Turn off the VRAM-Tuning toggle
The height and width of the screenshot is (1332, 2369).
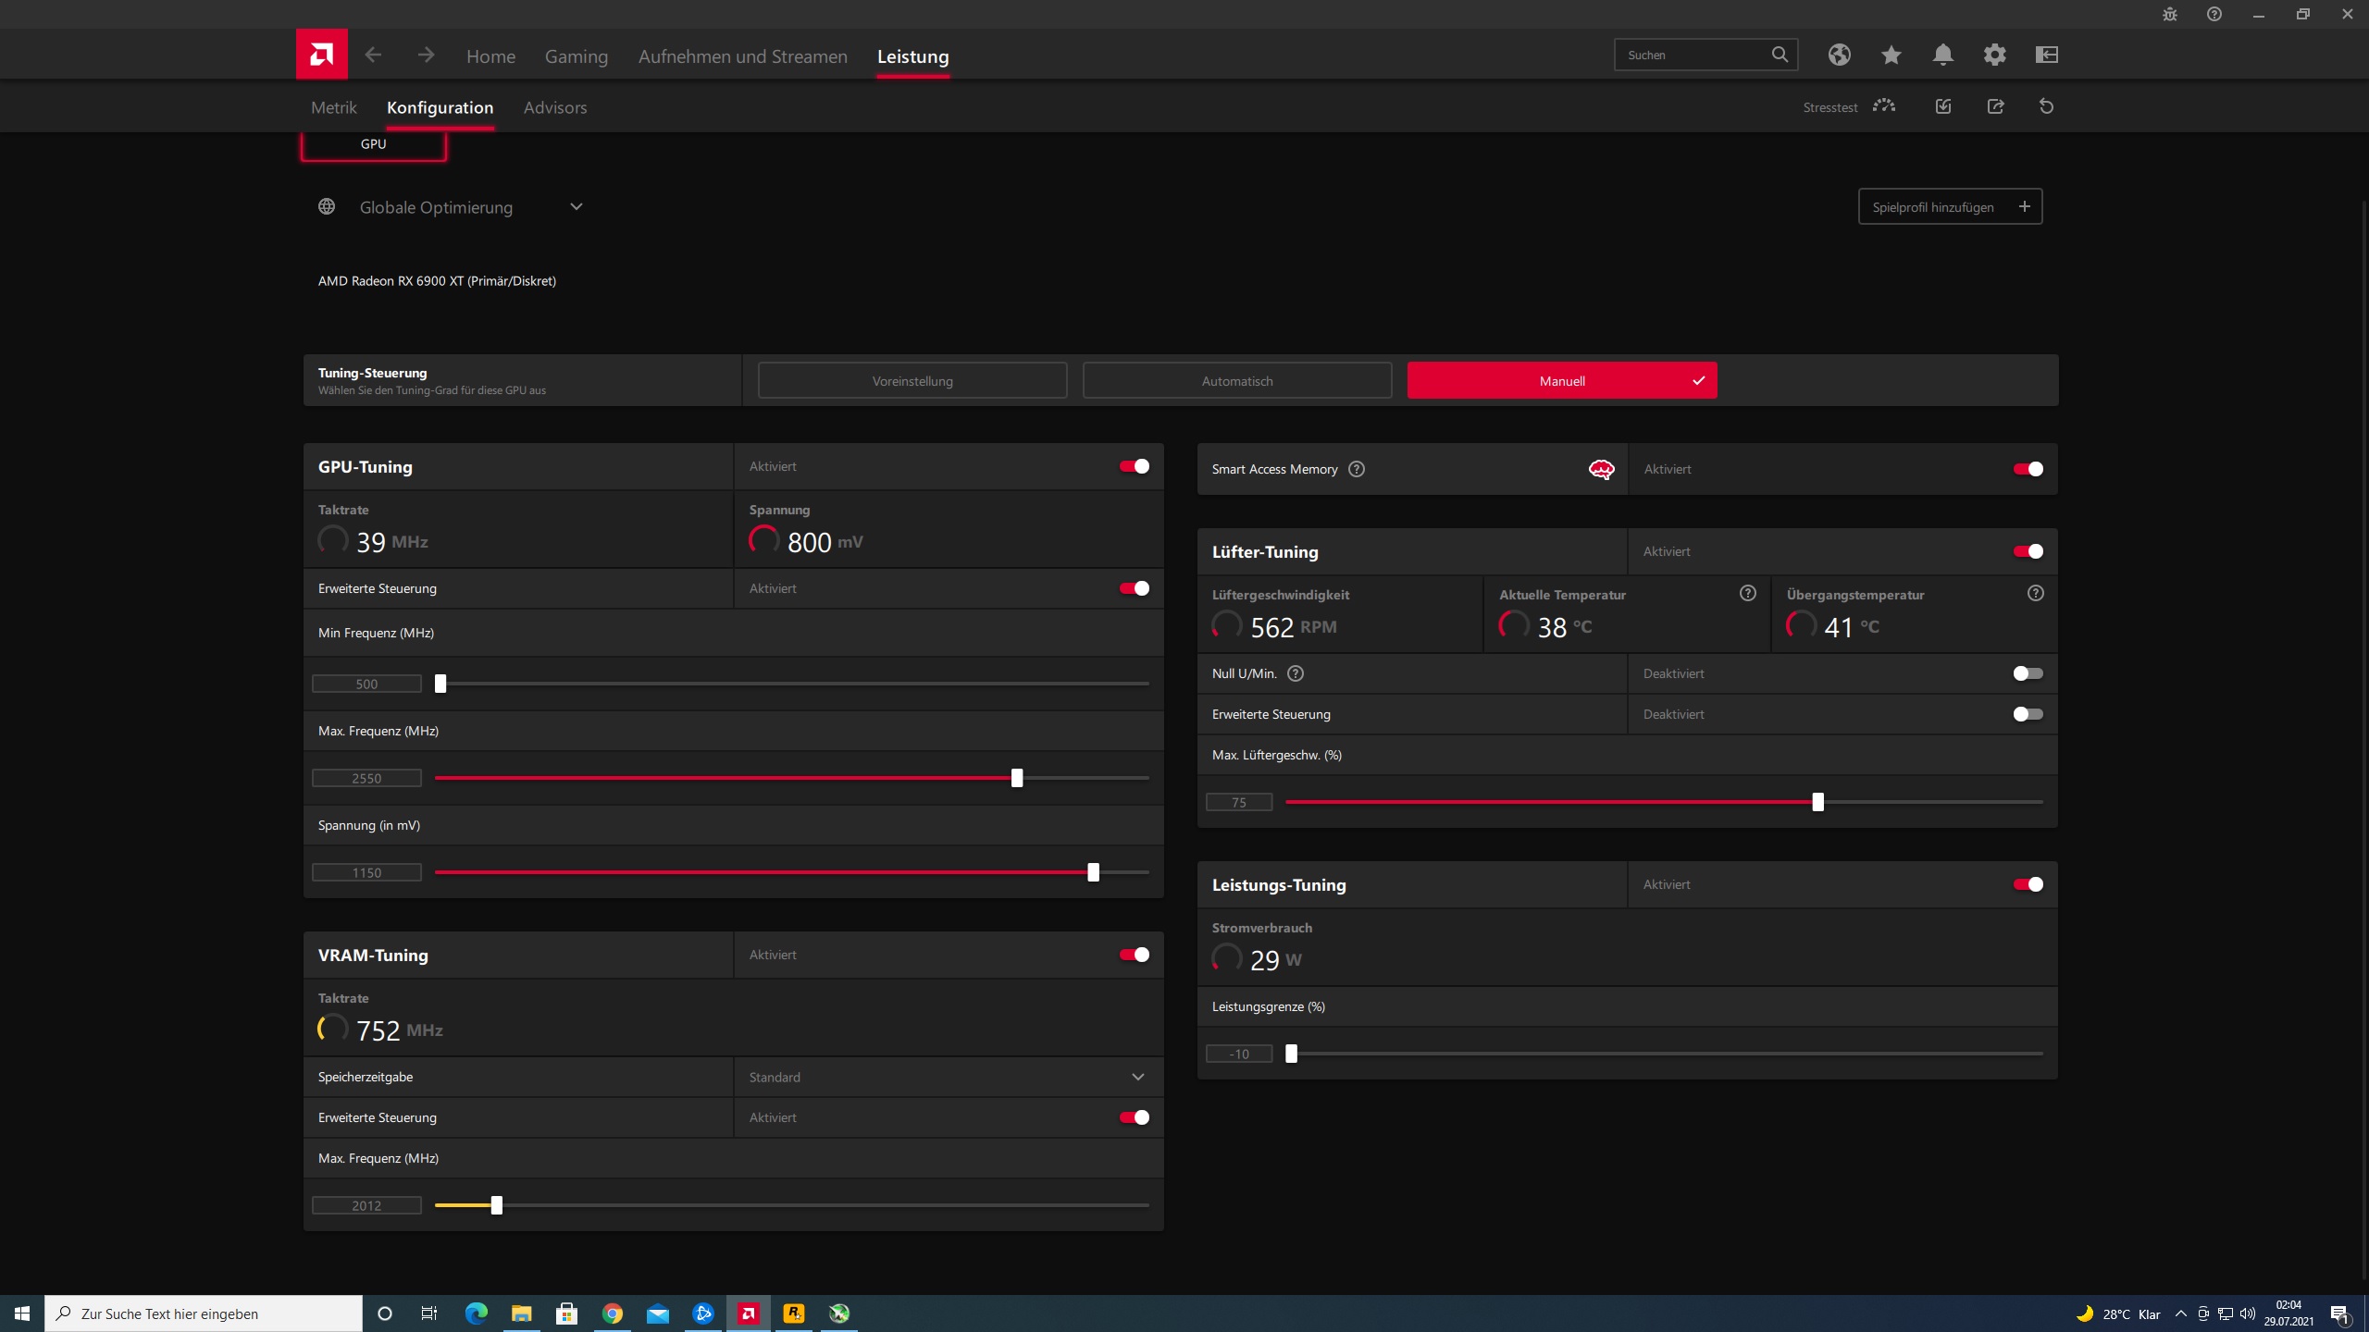point(1134,955)
